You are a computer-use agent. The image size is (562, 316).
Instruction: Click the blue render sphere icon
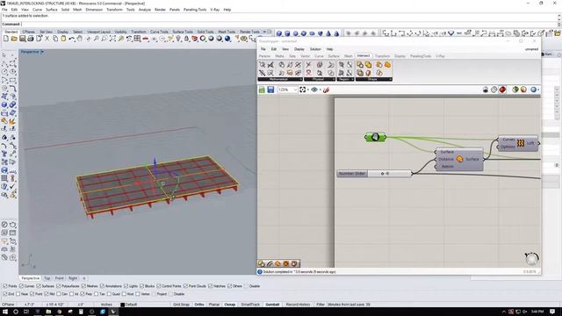tap(227, 39)
